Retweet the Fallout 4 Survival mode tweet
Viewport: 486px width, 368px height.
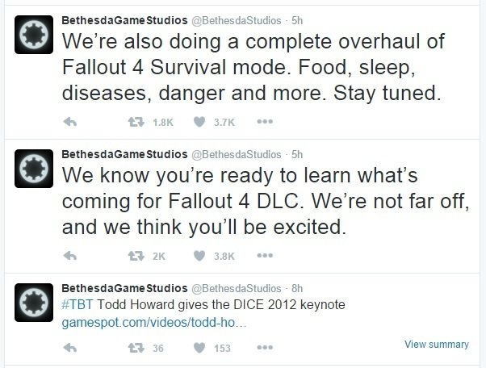(x=136, y=122)
